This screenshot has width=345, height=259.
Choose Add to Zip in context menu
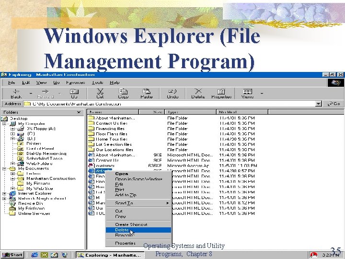[138, 195]
